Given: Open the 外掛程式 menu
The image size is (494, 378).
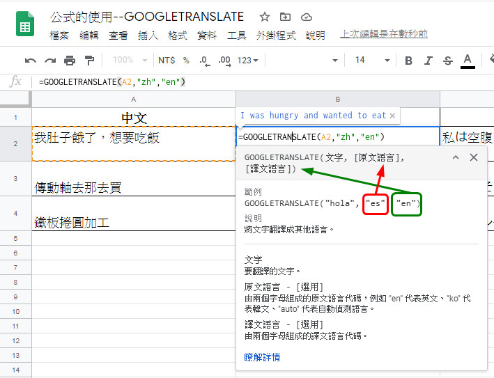Looking at the screenshot, I should (276, 36).
